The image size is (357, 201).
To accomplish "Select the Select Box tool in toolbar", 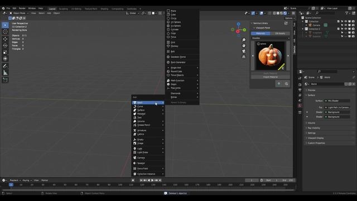I will 5,25.
